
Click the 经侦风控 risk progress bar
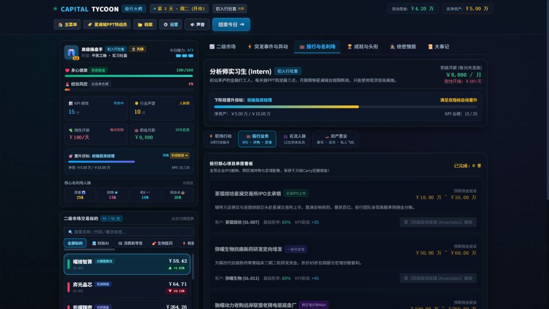(129, 89)
